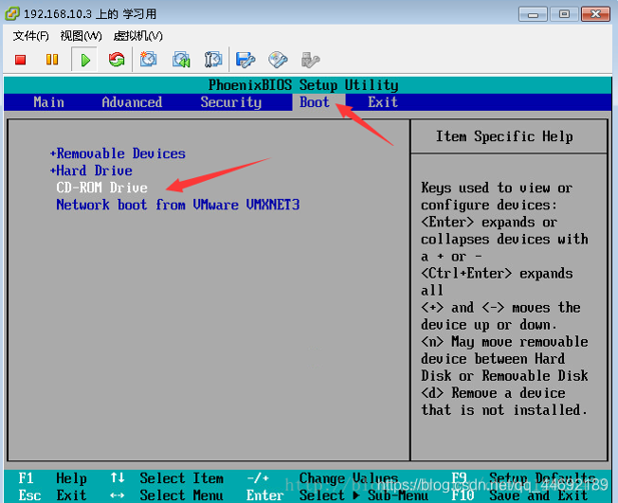
Task: Click the Reset virtual machine icon
Action: [x=117, y=60]
